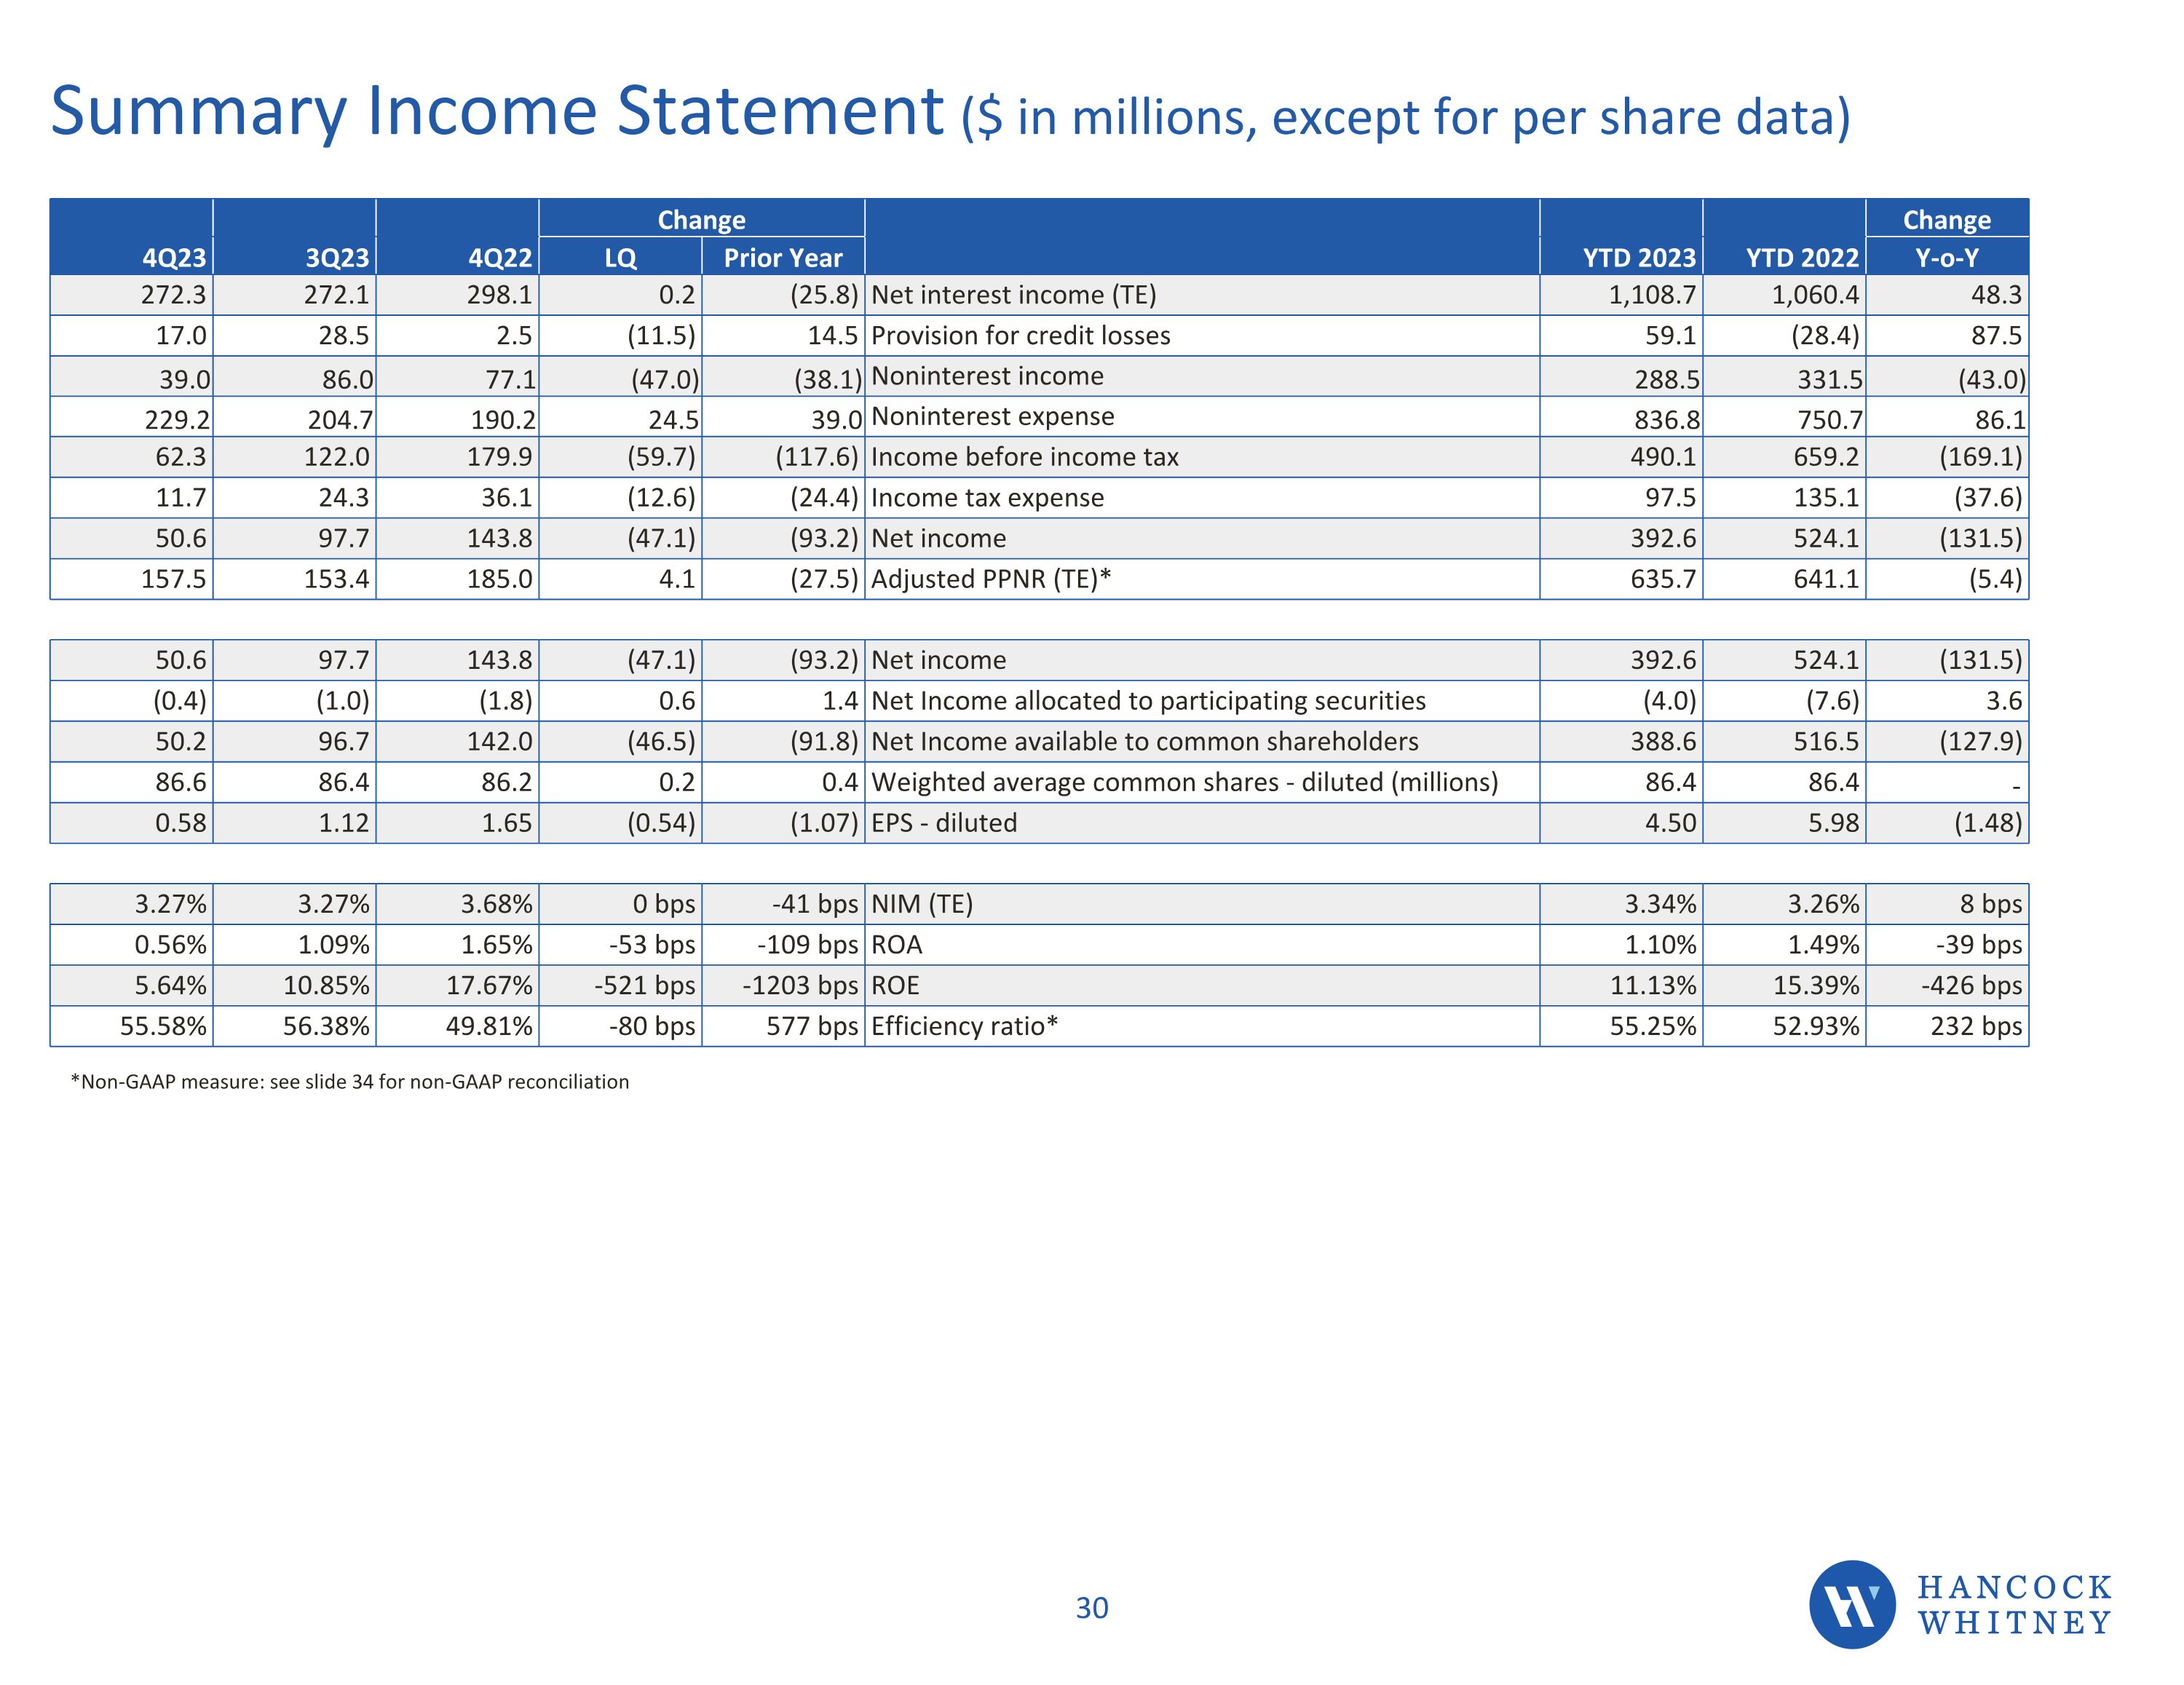Image resolution: width=2184 pixels, height=1685 pixels.
Task: Click the Non-GAAP measure footnote text
Action: (350, 1082)
